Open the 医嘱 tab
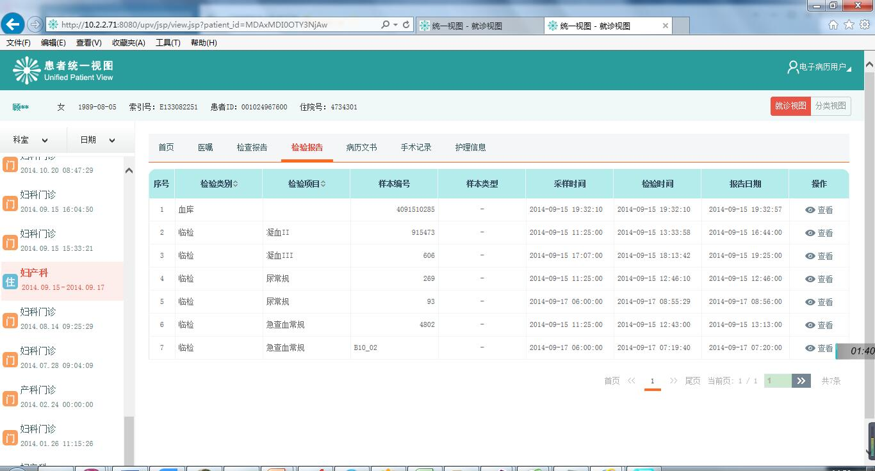Screen dimensions: 875x471 click(x=205, y=147)
